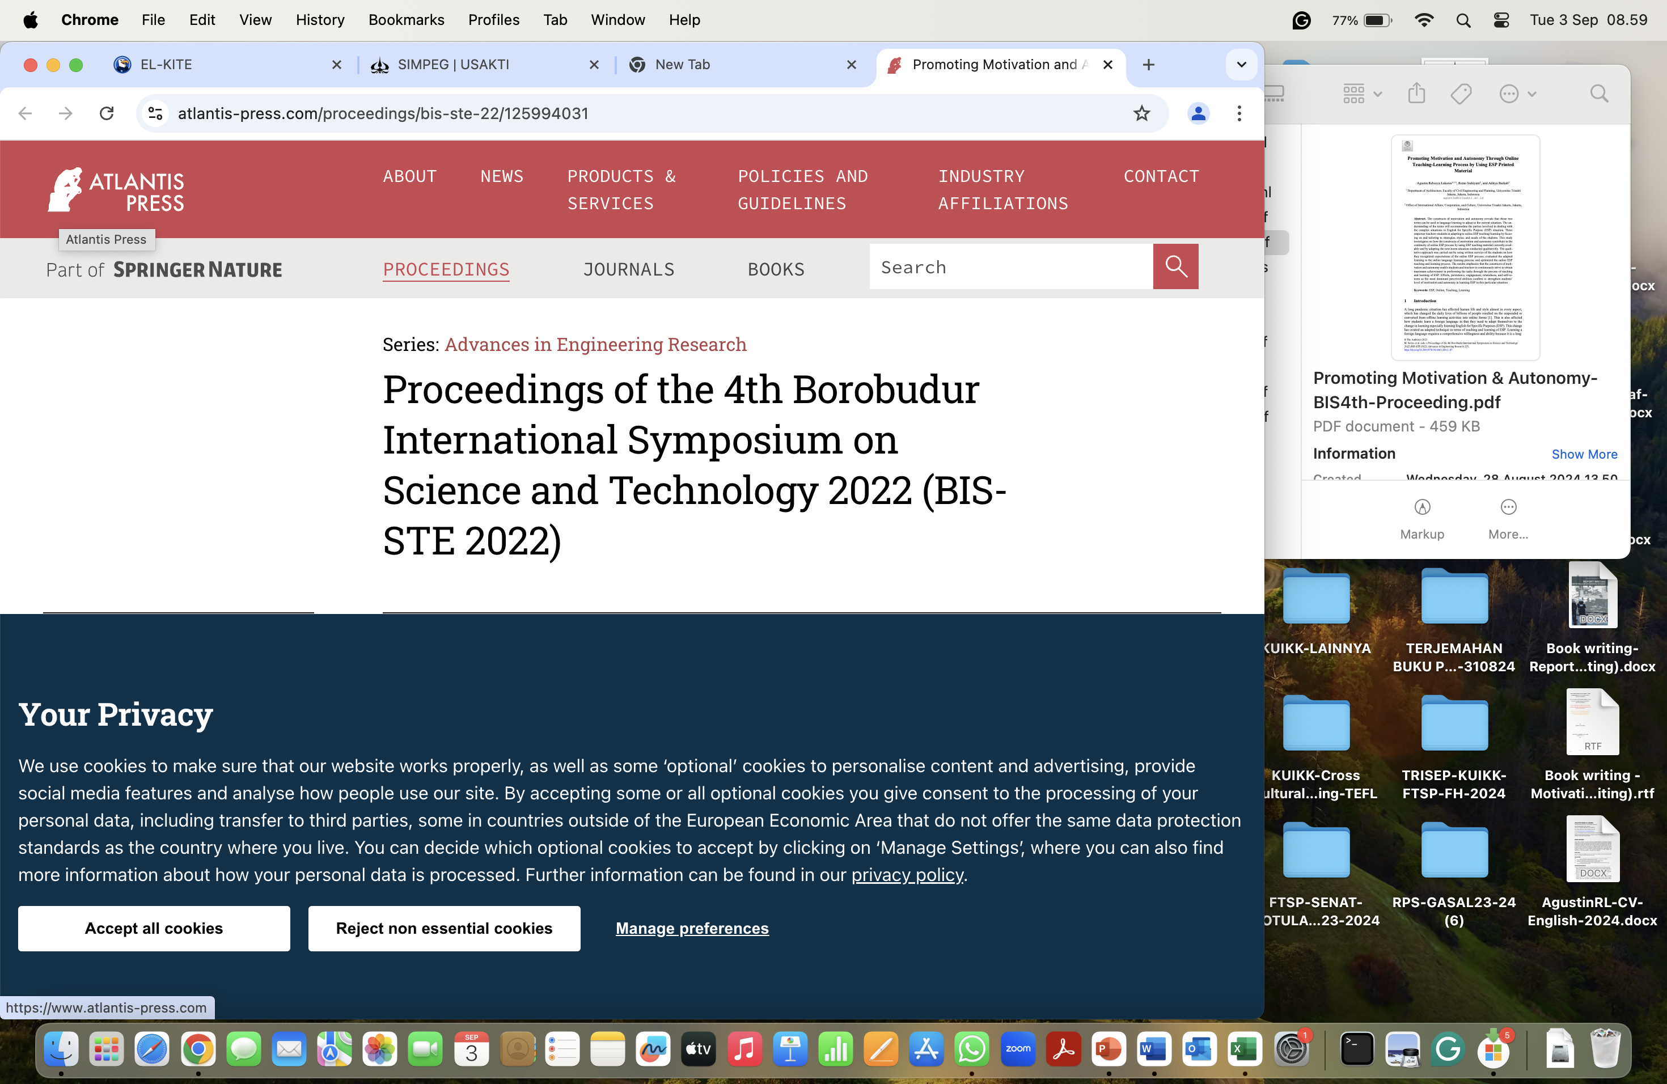Screen dimensions: 1667x1084
Task: Open Grammarly in the menu bar
Action: tap(1301, 20)
